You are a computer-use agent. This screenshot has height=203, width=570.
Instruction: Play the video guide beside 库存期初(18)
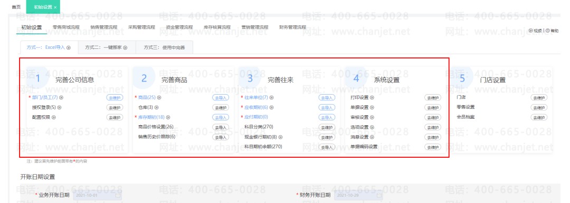coord(168,117)
